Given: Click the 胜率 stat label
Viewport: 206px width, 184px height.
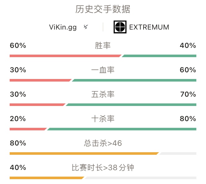Looking at the screenshot, I should pos(103,46).
